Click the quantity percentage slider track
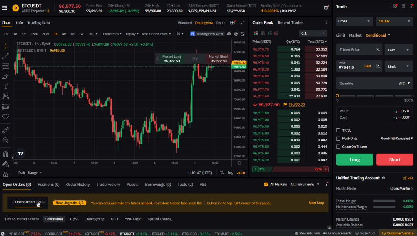The height and width of the screenshot is (236, 417). tap(375, 96)
